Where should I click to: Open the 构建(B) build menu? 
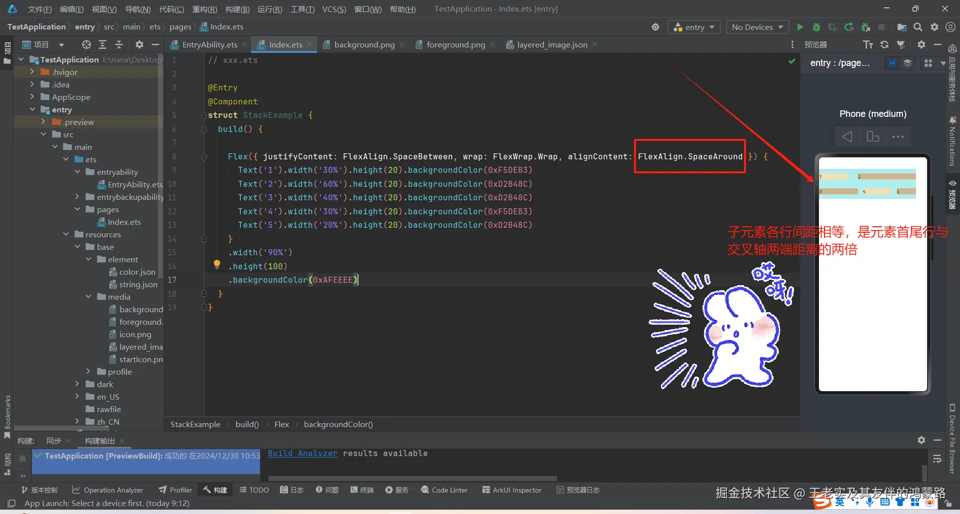[x=237, y=9]
